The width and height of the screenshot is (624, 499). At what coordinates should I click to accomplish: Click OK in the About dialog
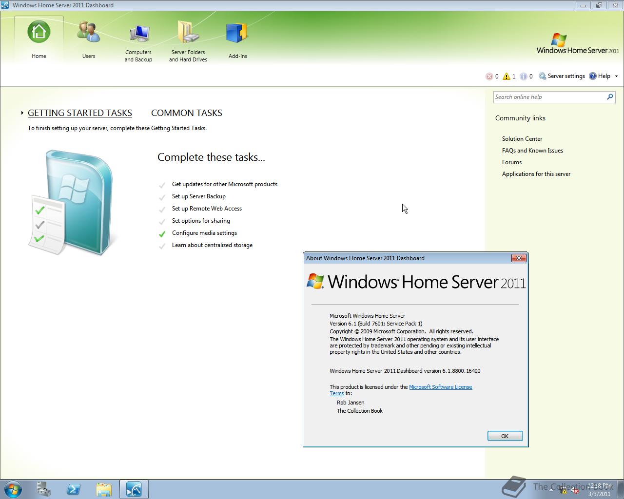click(505, 436)
